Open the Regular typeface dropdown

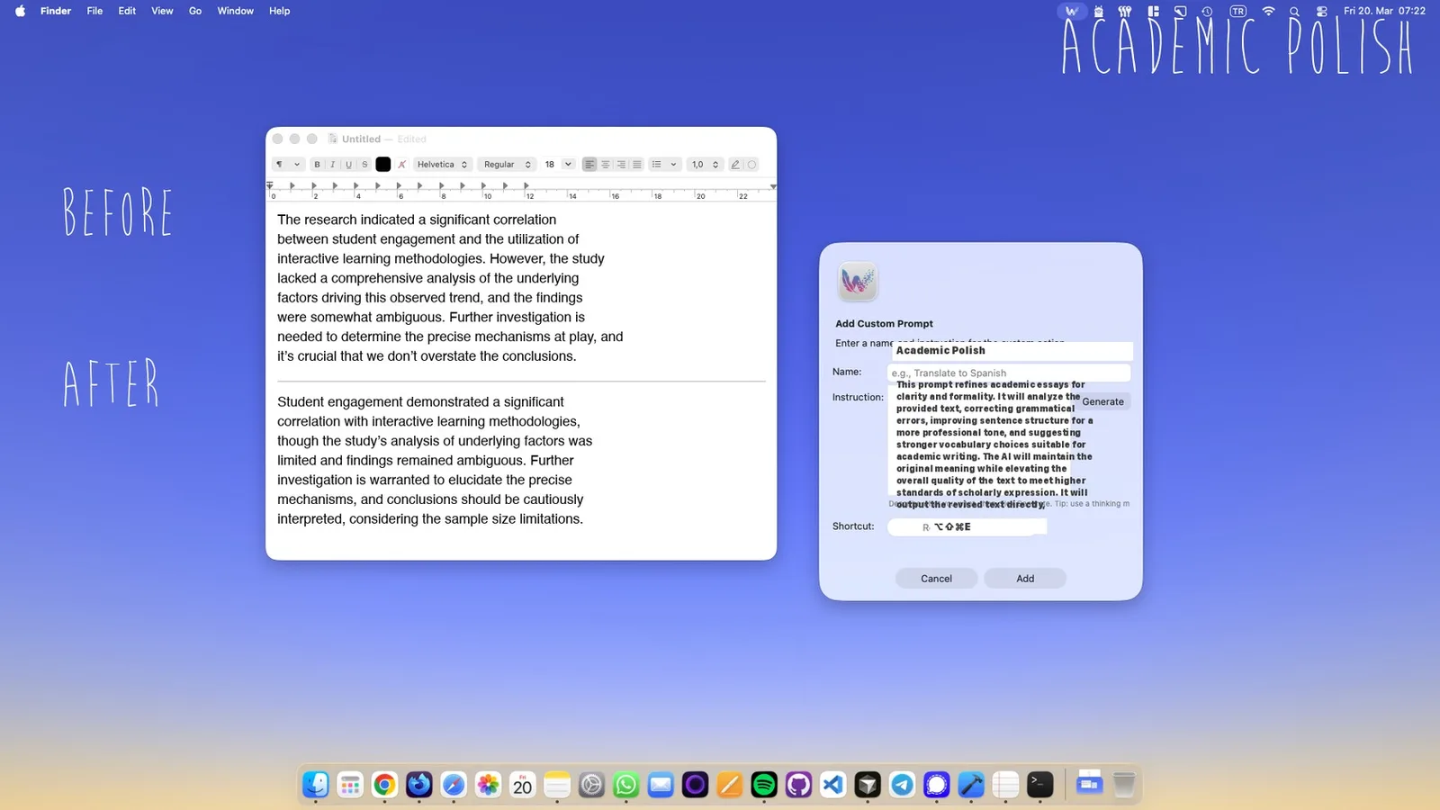507,165
